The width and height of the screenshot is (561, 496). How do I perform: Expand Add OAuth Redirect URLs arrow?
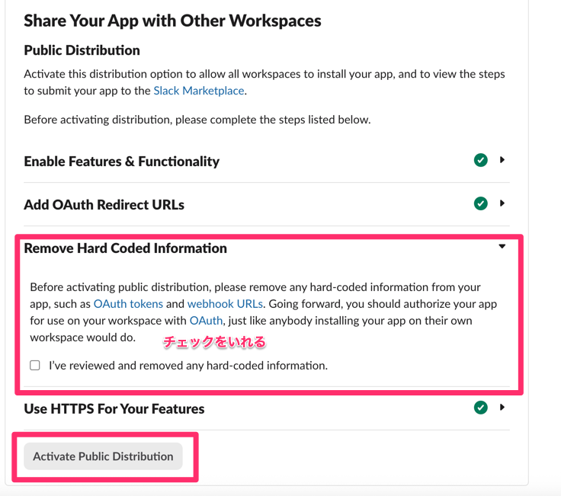click(502, 203)
